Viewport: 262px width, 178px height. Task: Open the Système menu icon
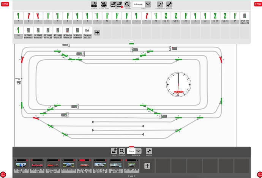(x=94, y=5)
